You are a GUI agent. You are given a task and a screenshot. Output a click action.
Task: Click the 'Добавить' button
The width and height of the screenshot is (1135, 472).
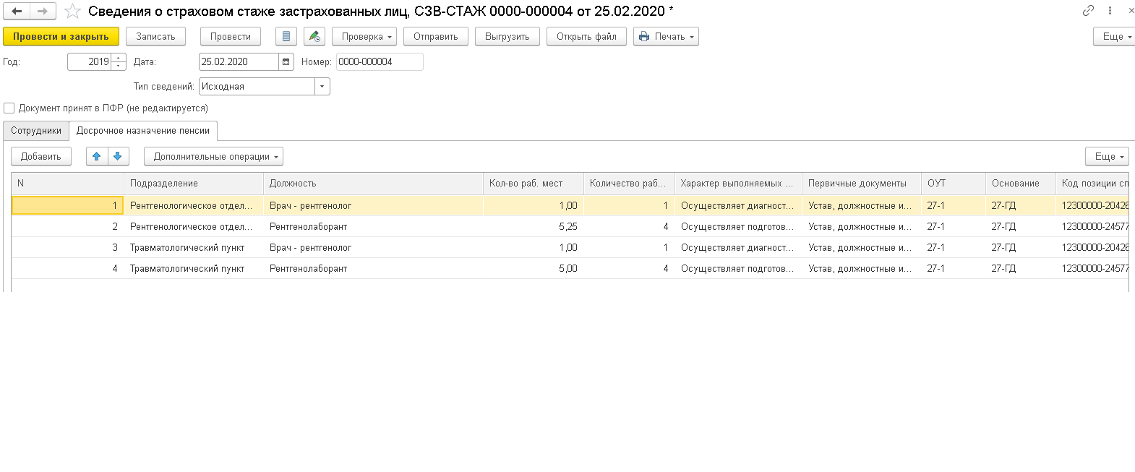pos(41,156)
